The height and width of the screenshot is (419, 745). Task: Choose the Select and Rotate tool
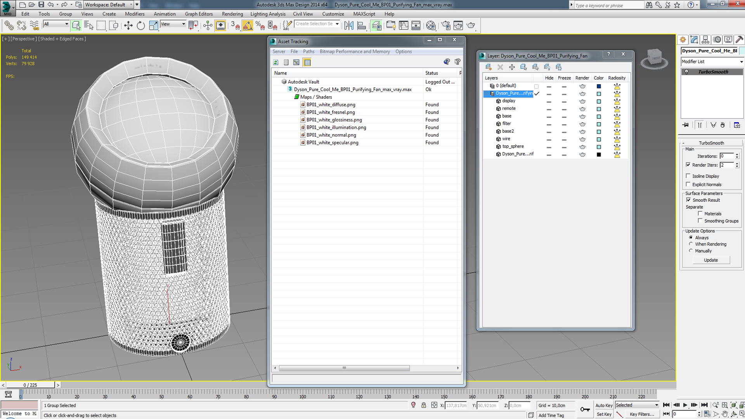coord(140,26)
